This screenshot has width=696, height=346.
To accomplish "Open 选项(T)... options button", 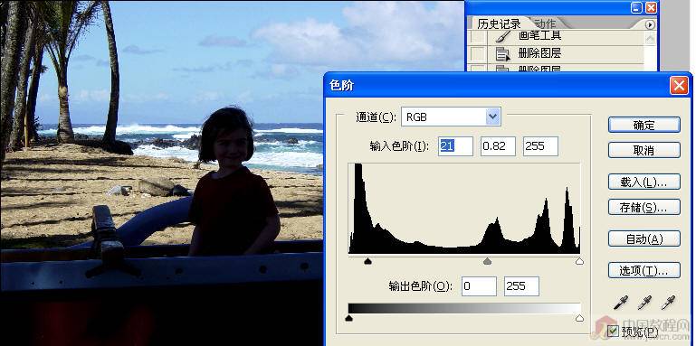I will 644,270.
